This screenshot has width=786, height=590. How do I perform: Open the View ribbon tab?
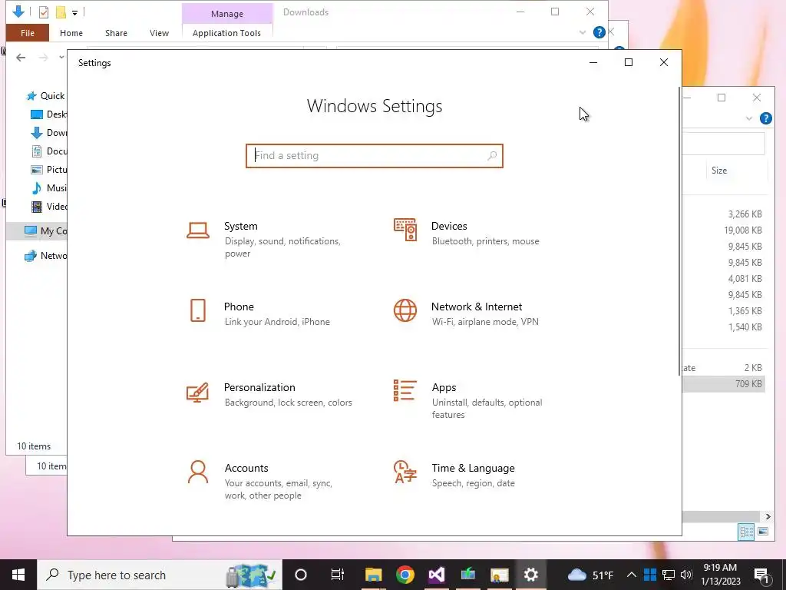coord(160,33)
